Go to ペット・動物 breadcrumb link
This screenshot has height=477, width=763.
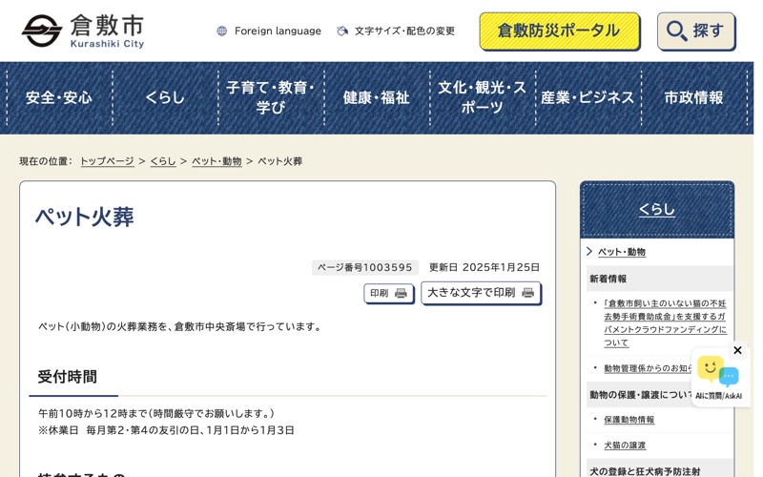click(x=217, y=161)
